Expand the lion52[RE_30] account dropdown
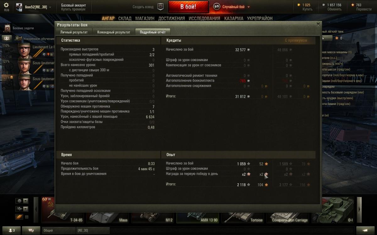Viewport: 377px width, 235px height. [x=50, y=7]
